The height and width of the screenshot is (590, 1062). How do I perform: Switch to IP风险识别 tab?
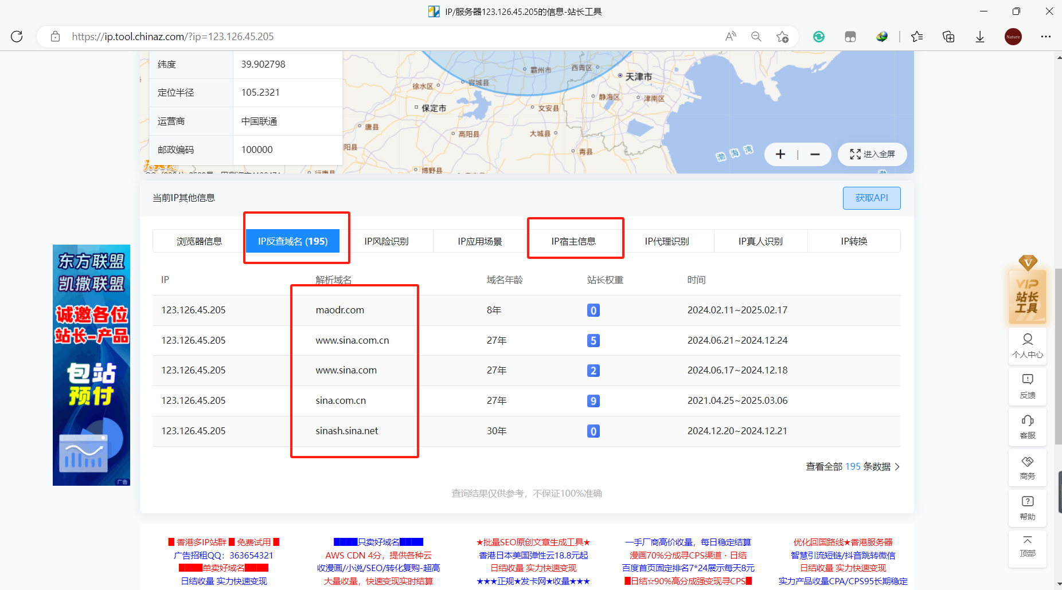click(x=386, y=241)
